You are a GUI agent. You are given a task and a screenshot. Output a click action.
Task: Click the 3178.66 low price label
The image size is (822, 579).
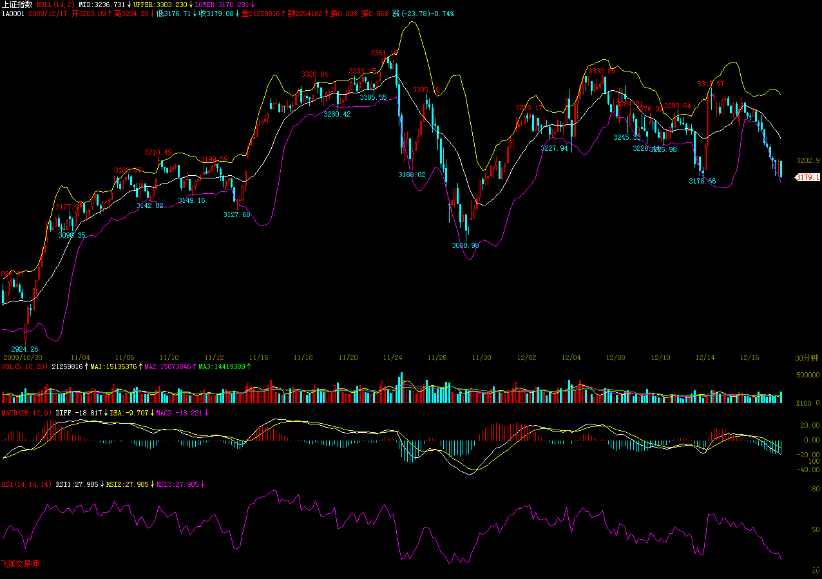point(702,181)
